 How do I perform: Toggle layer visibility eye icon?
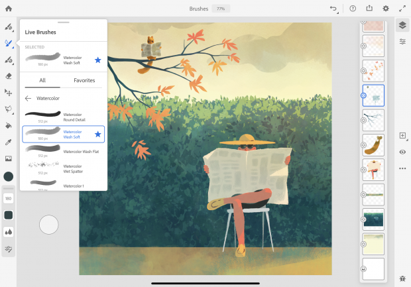click(402, 152)
